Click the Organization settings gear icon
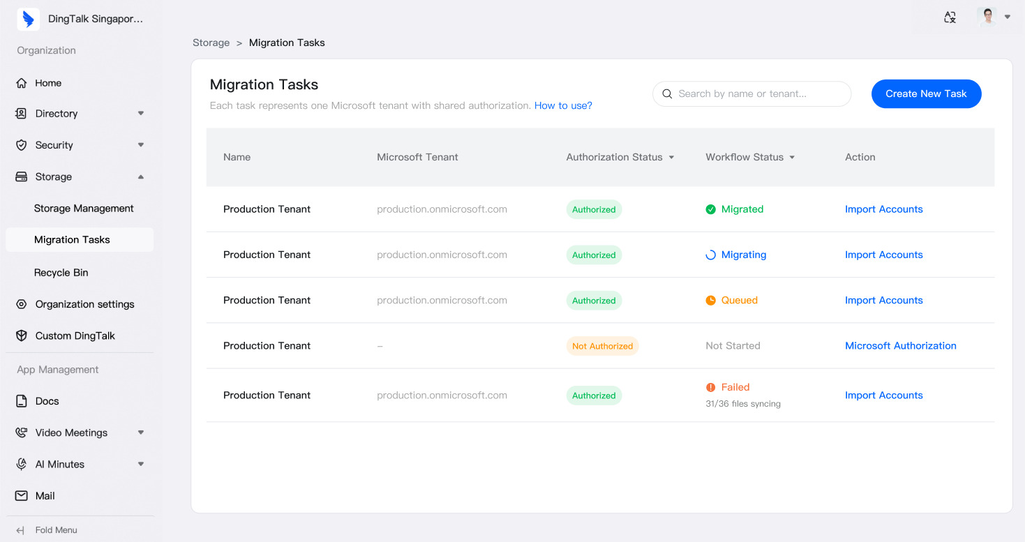The height and width of the screenshot is (542, 1025). point(22,304)
